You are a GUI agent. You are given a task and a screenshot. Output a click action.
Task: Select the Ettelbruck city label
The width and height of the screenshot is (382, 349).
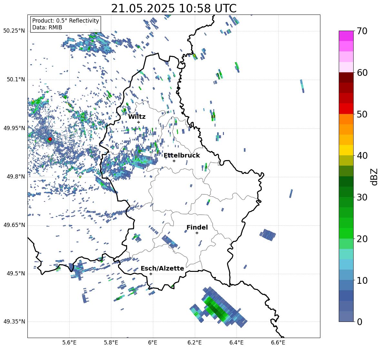pyautogui.click(x=182, y=156)
